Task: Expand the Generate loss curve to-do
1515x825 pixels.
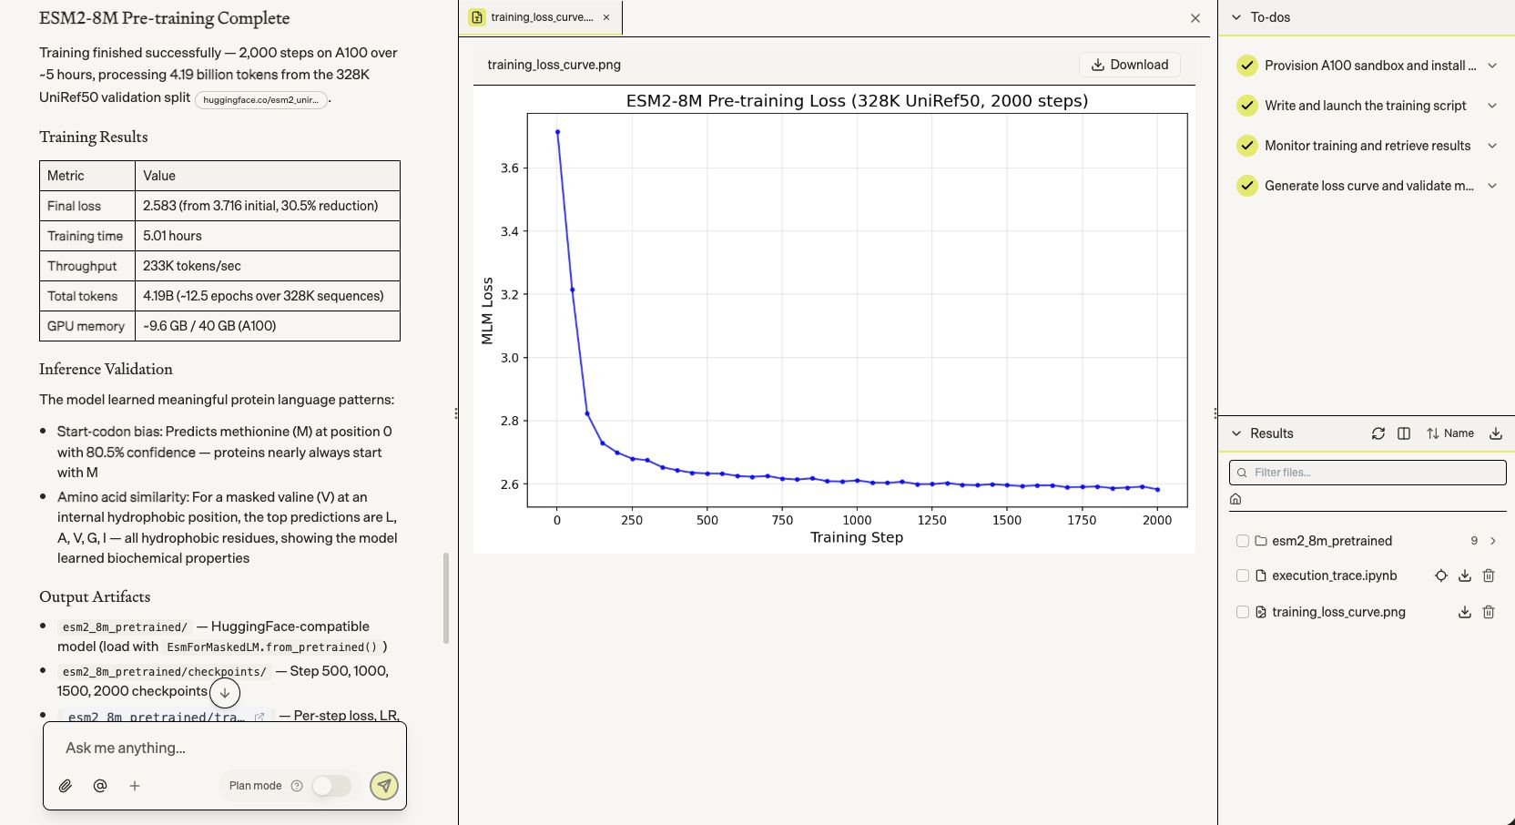Action: (x=1492, y=186)
